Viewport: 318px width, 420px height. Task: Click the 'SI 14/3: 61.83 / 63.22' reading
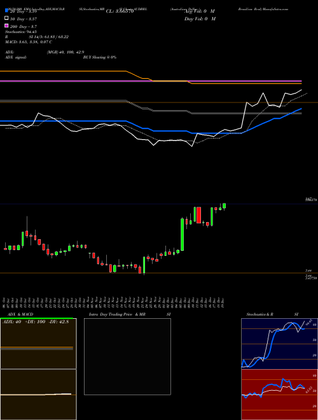point(49,37)
